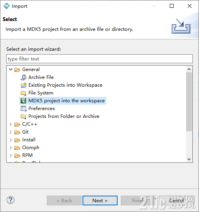Collapse the General category
The height and width of the screenshot is (212, 199).
pos(11,69)
